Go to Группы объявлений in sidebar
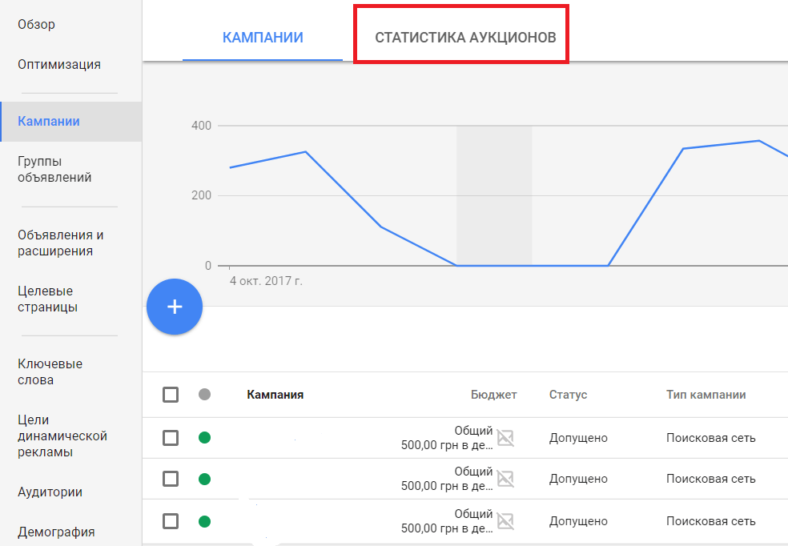The height and width of the screenshot is (546, 788). tap(54, 170)
